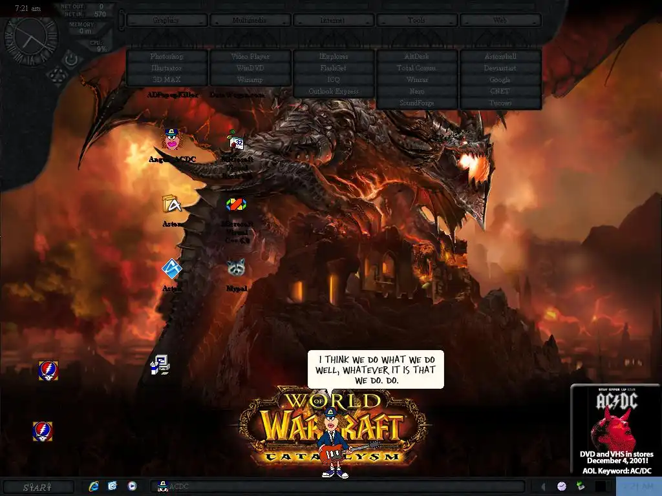The image size is (662, 496).
Task: Launch Winrar from Tools list
Action: [417, 79]
